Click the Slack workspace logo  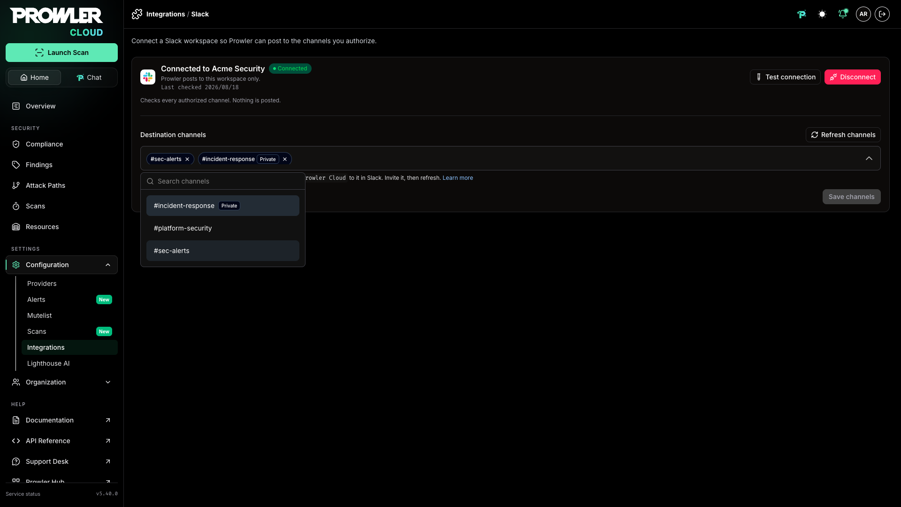click(x=148, y=77)
